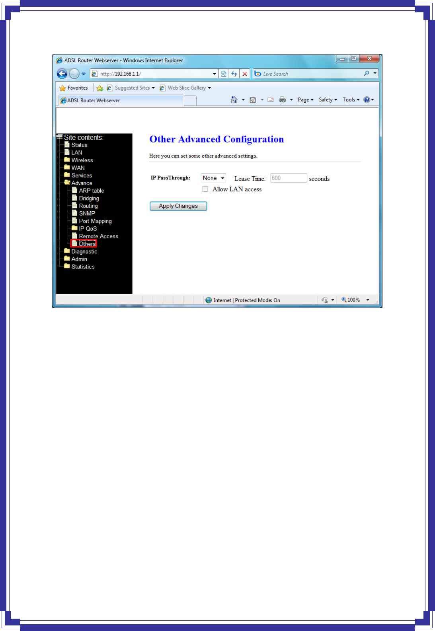
Task: Click the Lease Time field
Action: pos(289,178)
